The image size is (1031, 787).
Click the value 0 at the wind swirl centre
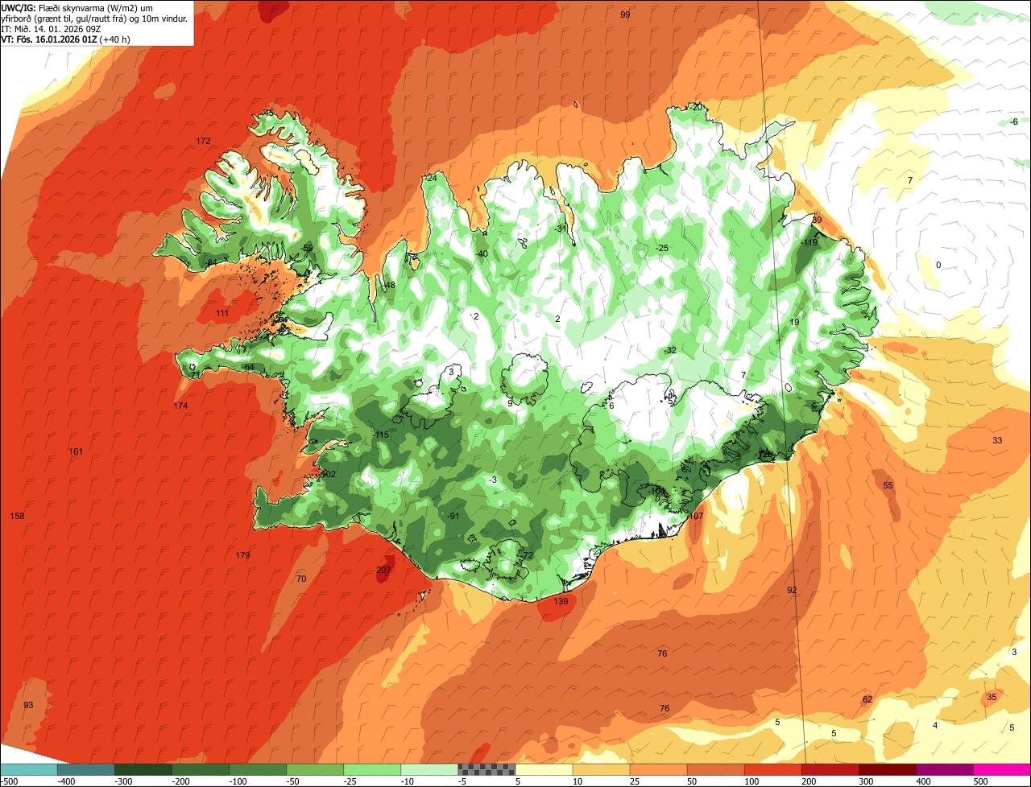coord(938,265)
